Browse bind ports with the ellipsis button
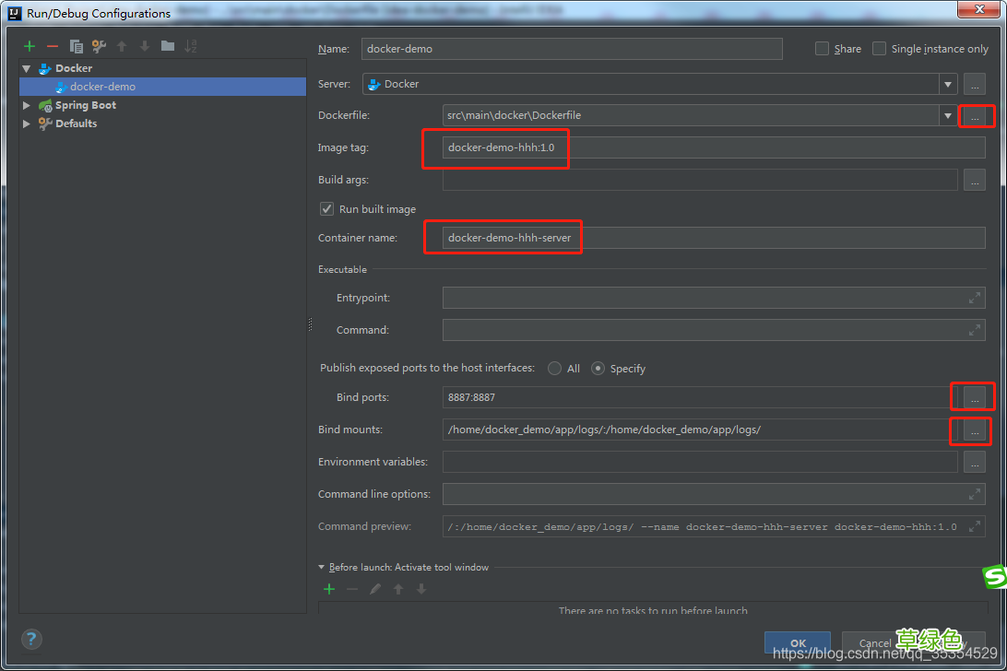This screenshot has height=671, width=1007. coord(974,397)
